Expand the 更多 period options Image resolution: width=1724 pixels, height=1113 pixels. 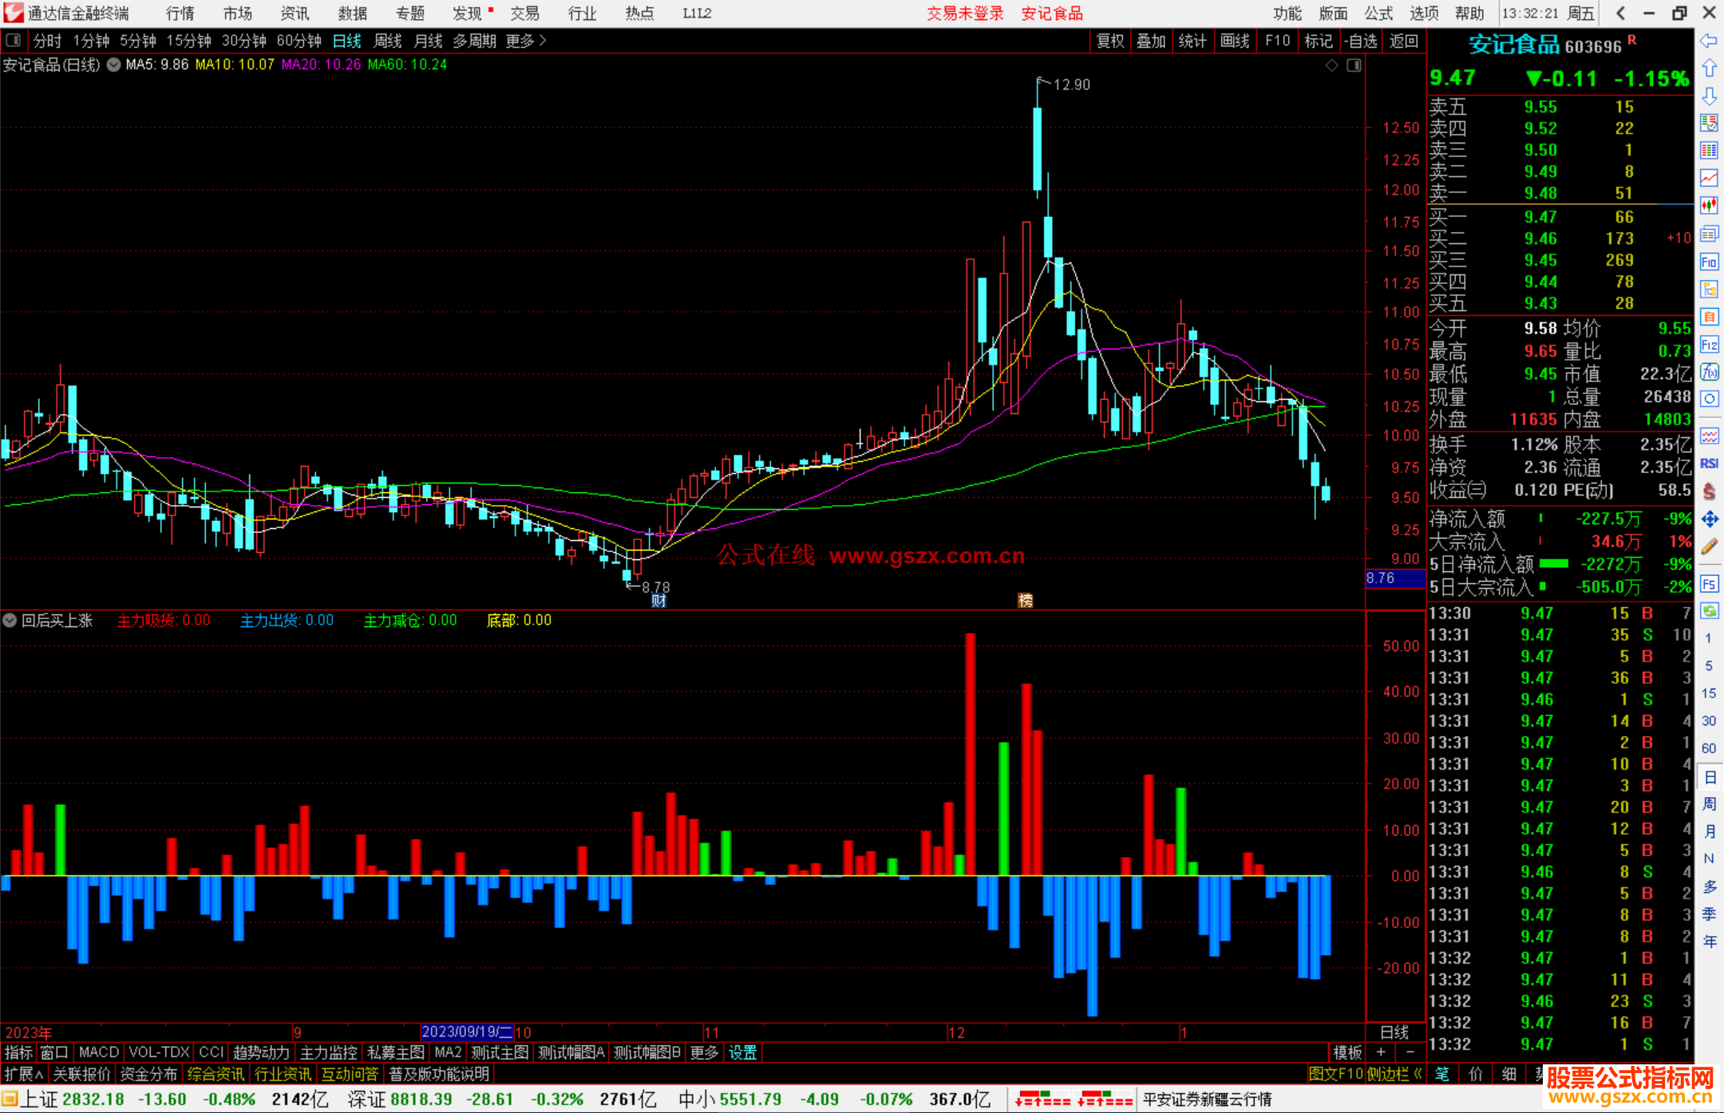526,40
